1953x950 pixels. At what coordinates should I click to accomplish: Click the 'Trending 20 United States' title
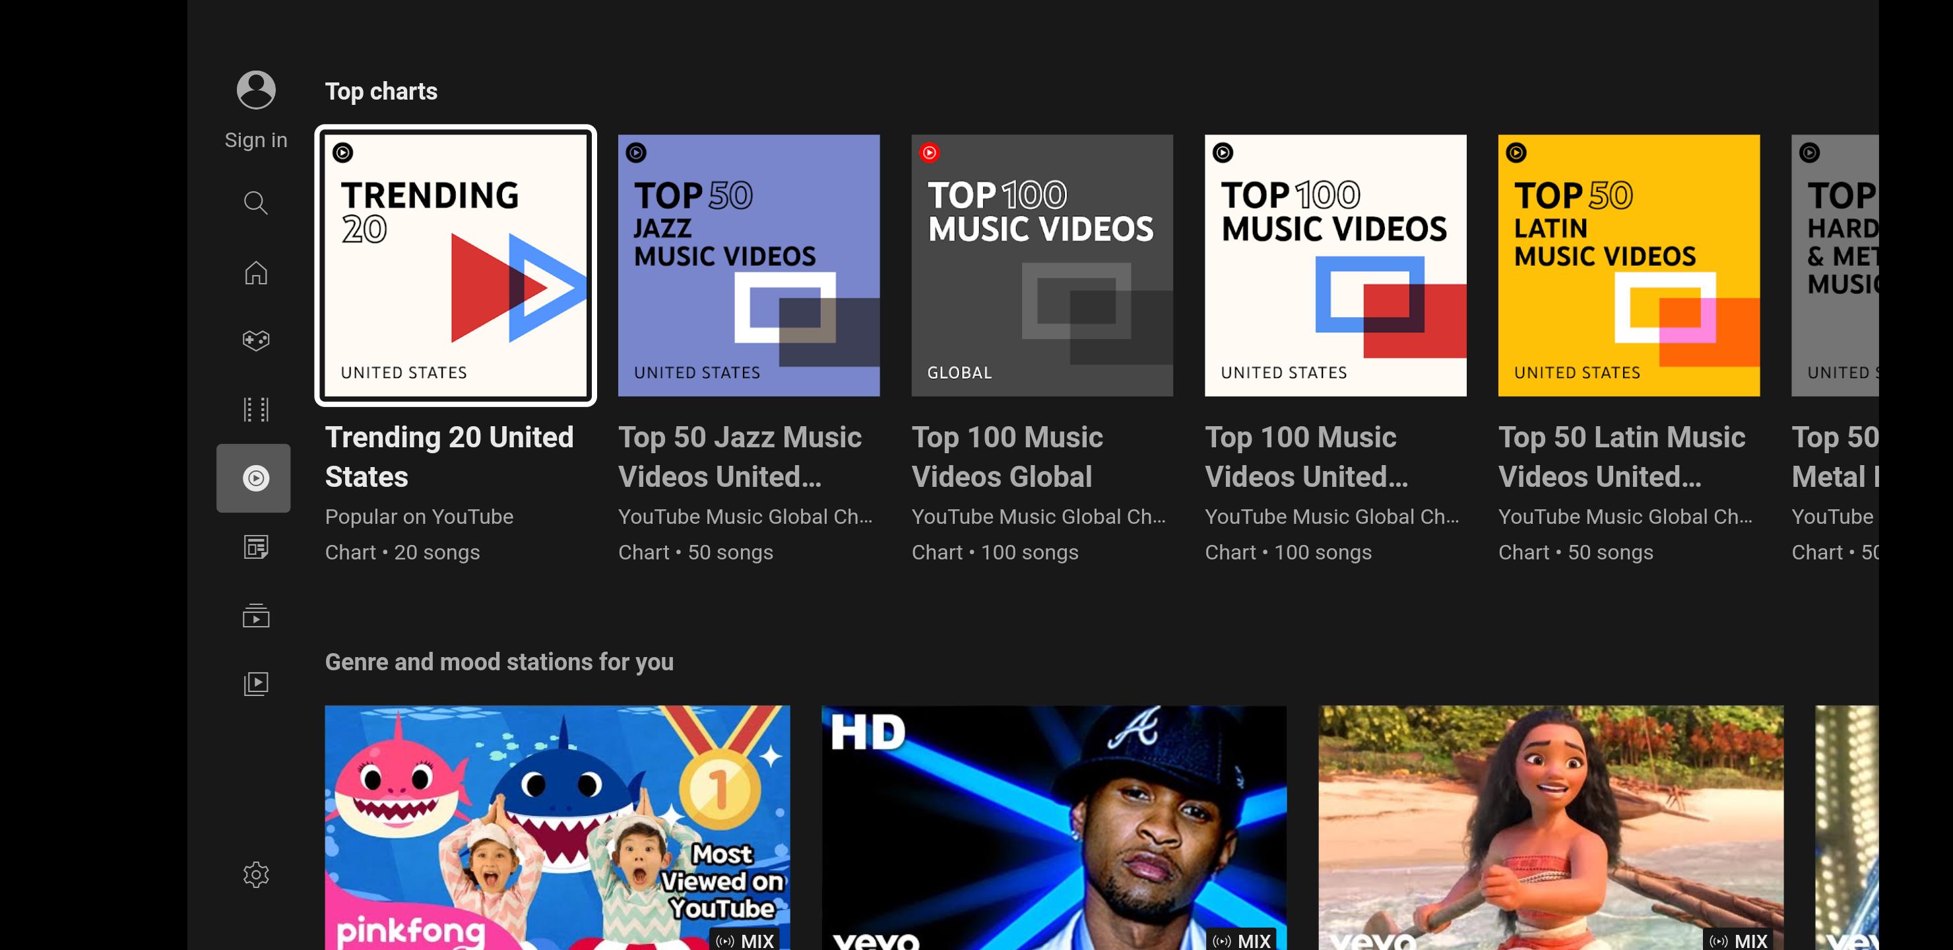pos(449,457)
